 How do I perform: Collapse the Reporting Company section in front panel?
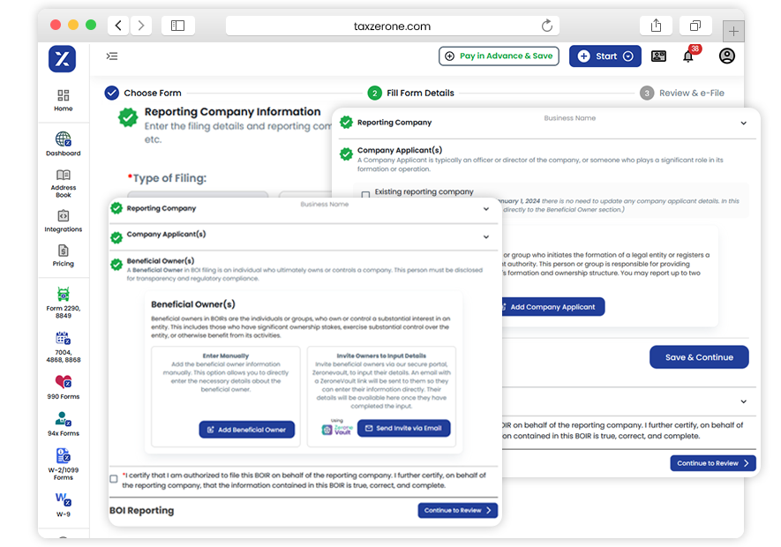point(485,209)
